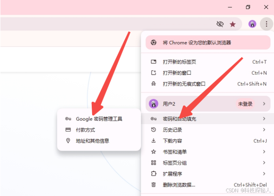
Task: Click the puzzle icon beside 扩展程序
Action: [153, 173]
